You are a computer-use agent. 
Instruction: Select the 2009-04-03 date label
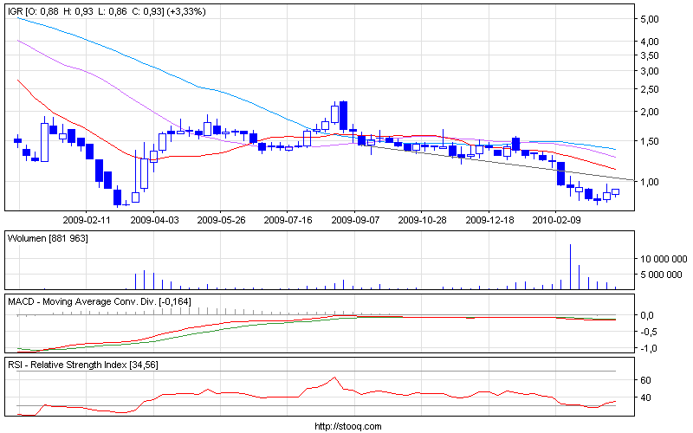coord(154,220)
